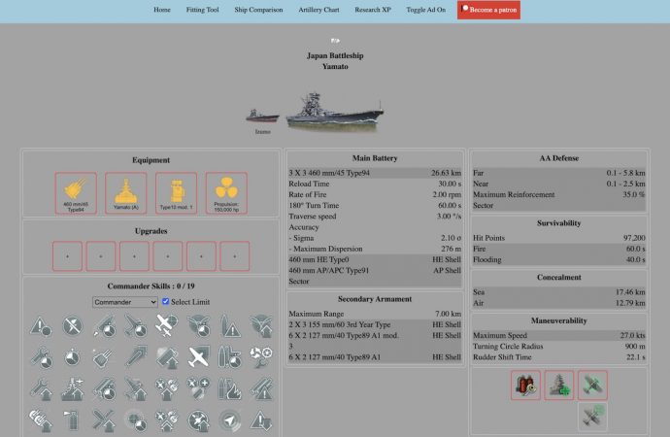Click the Sector row under Main Battery

[375, 282]
